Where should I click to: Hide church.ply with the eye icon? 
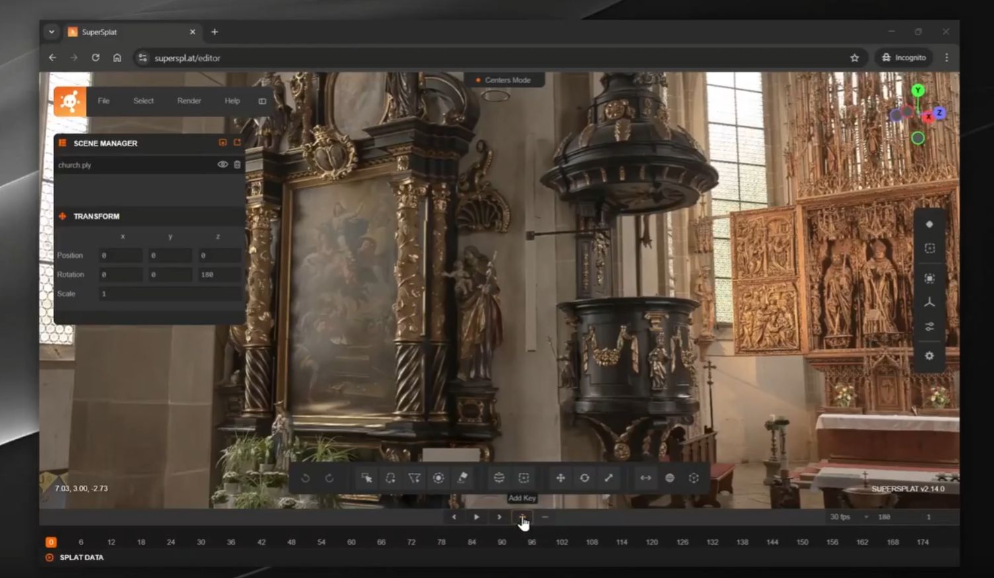pyautogui.click(x=223, y=165)
